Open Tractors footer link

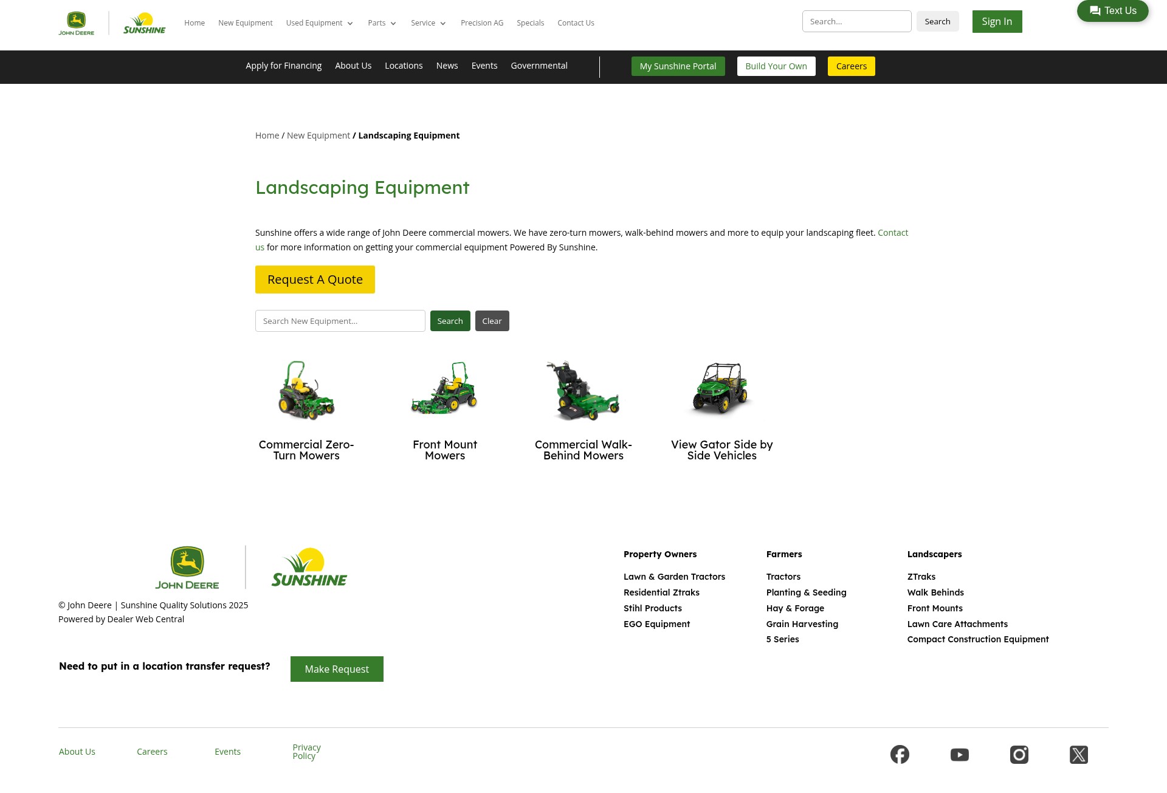[x=783, y=577]
